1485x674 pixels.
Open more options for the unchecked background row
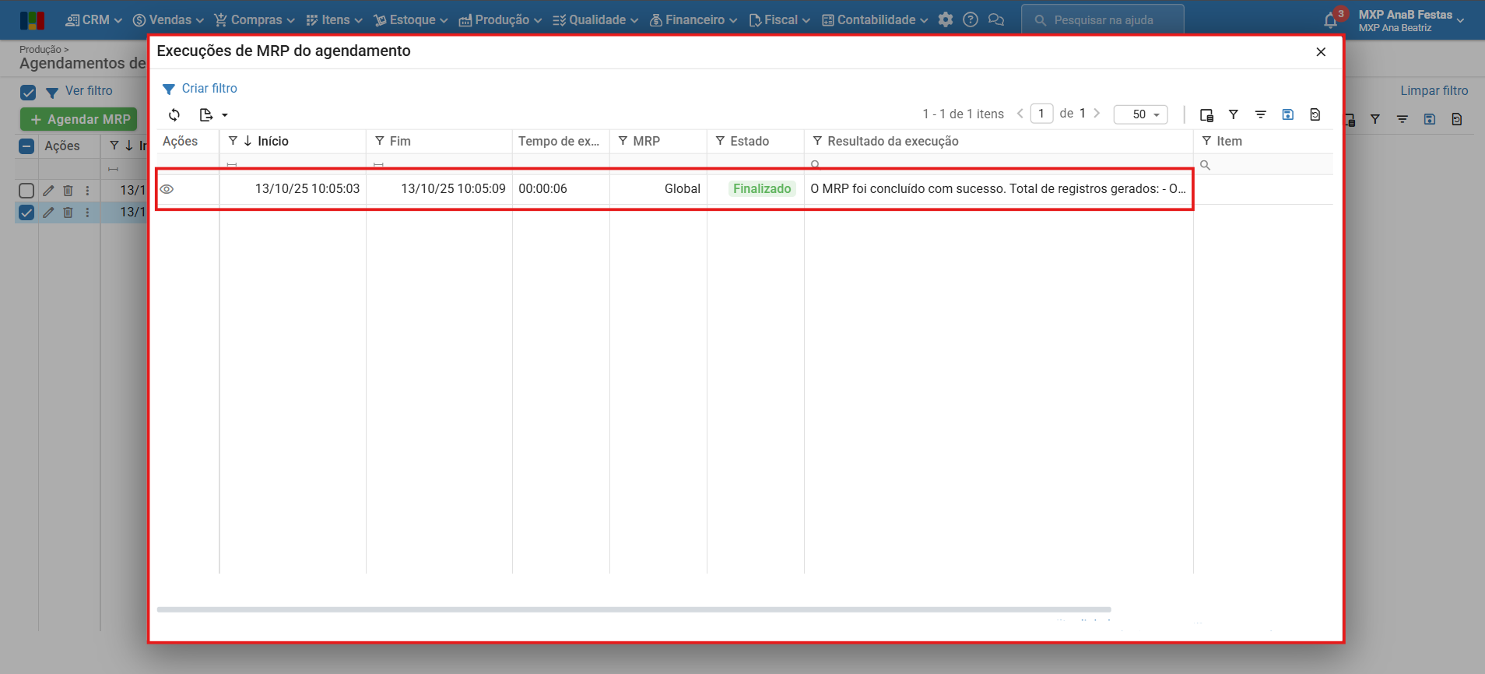click(87, 191)
